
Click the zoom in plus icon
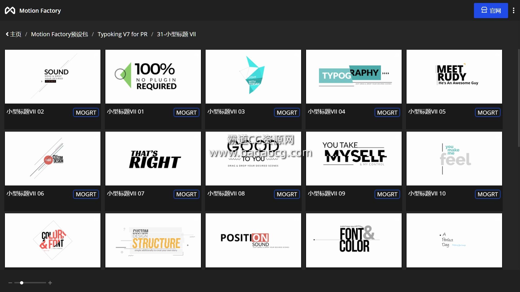(x=50, y=283)
